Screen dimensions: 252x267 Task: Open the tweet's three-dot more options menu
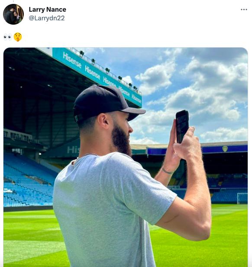coord(244,10)
